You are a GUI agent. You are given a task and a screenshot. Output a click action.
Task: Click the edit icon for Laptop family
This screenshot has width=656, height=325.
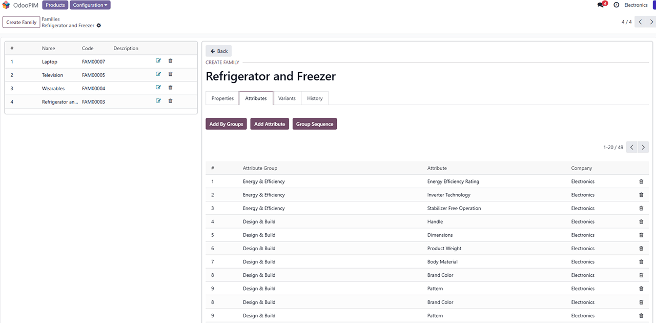click(x=158, y=61)
